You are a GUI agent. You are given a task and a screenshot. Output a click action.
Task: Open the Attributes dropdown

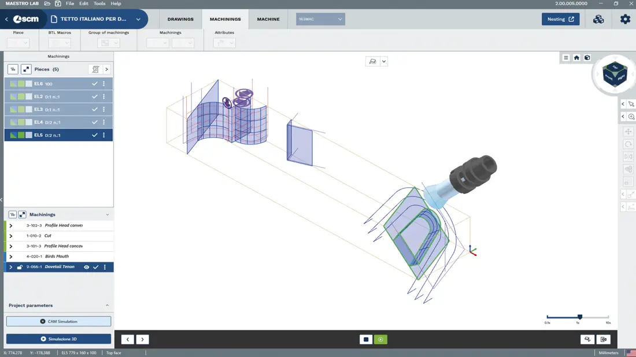point(224,43)
